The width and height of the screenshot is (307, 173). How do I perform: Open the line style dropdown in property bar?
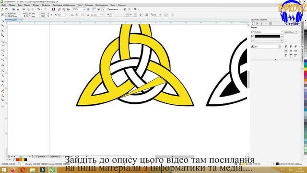127,15
